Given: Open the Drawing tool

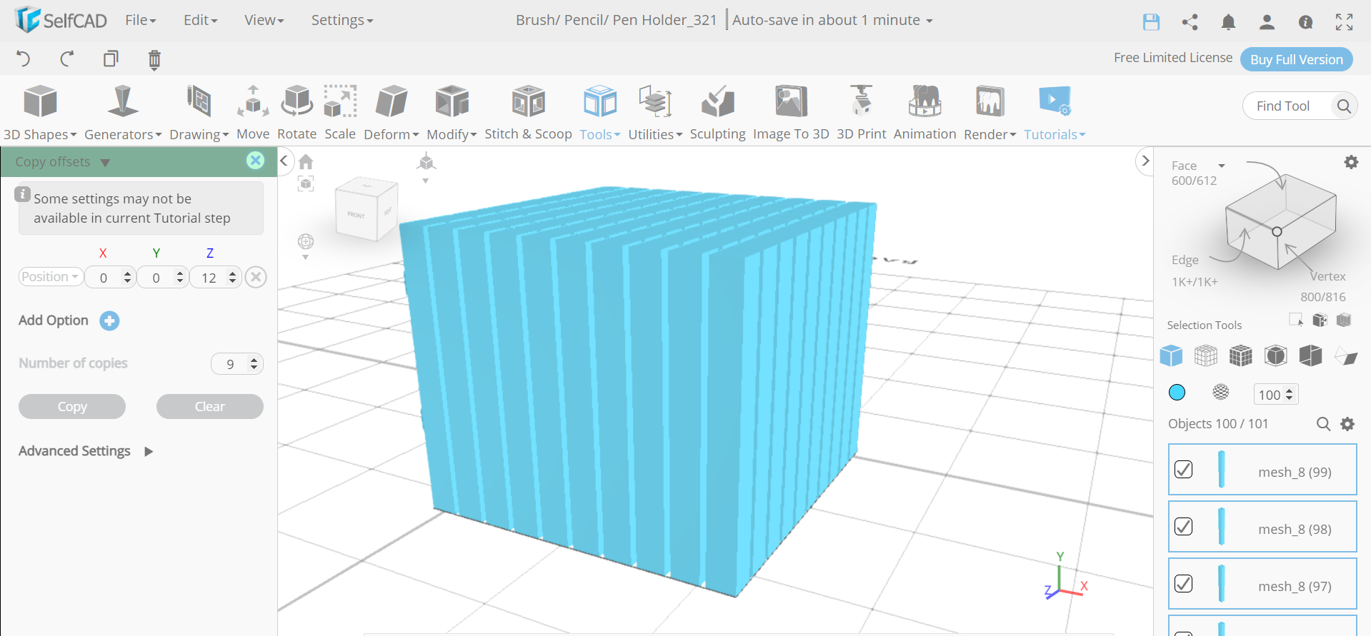Looking at the screenshot, I should click(x=199, y=112).
